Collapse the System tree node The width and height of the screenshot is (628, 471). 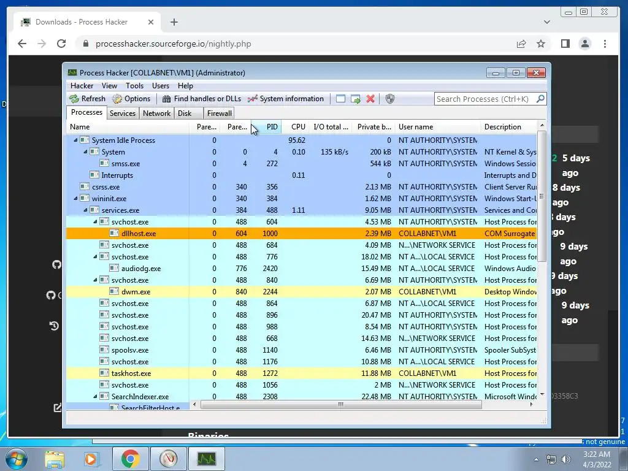click(x=85, y=152)
